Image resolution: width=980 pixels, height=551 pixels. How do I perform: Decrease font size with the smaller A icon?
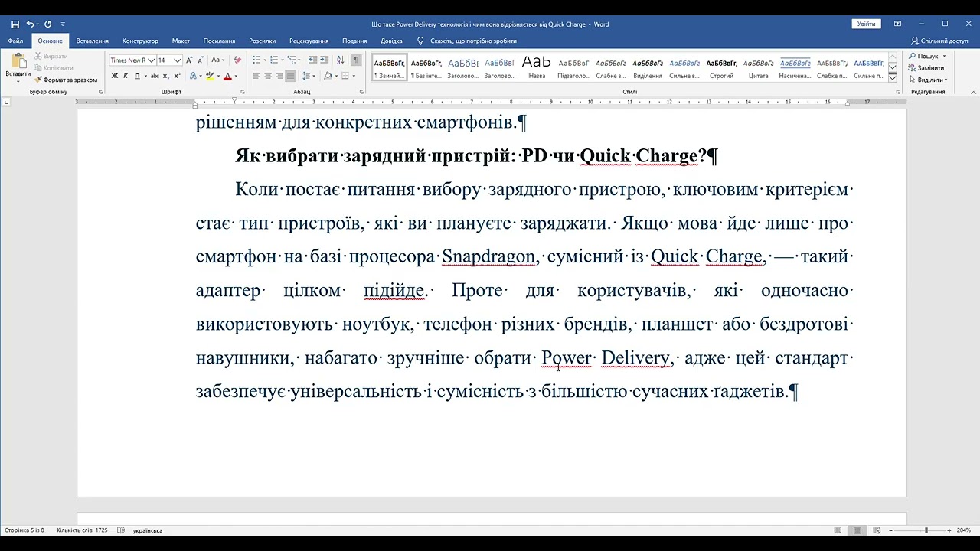[x=201, y=60]
